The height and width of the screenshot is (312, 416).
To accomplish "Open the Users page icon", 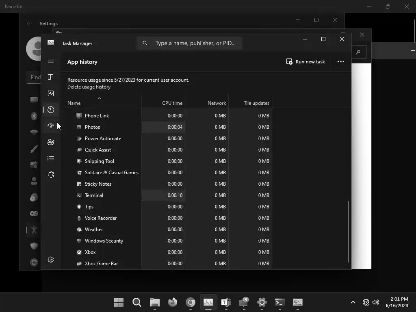I will tap(51, 142).
